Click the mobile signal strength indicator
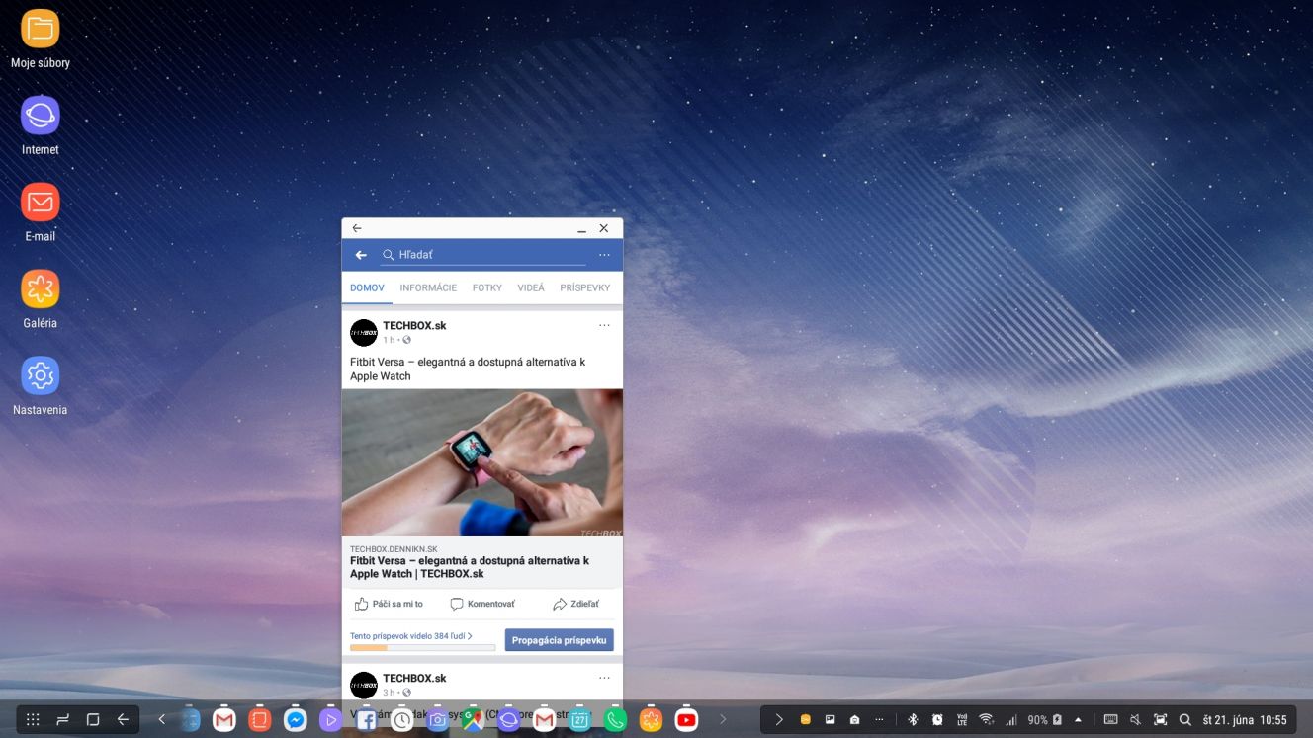1313x738 pixels. (1010, 720)
